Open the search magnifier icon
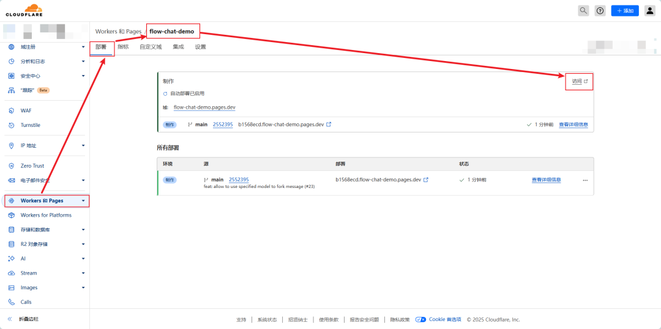Image resolution: width=661 pixels, height=329 pixels. coord(583,10)
